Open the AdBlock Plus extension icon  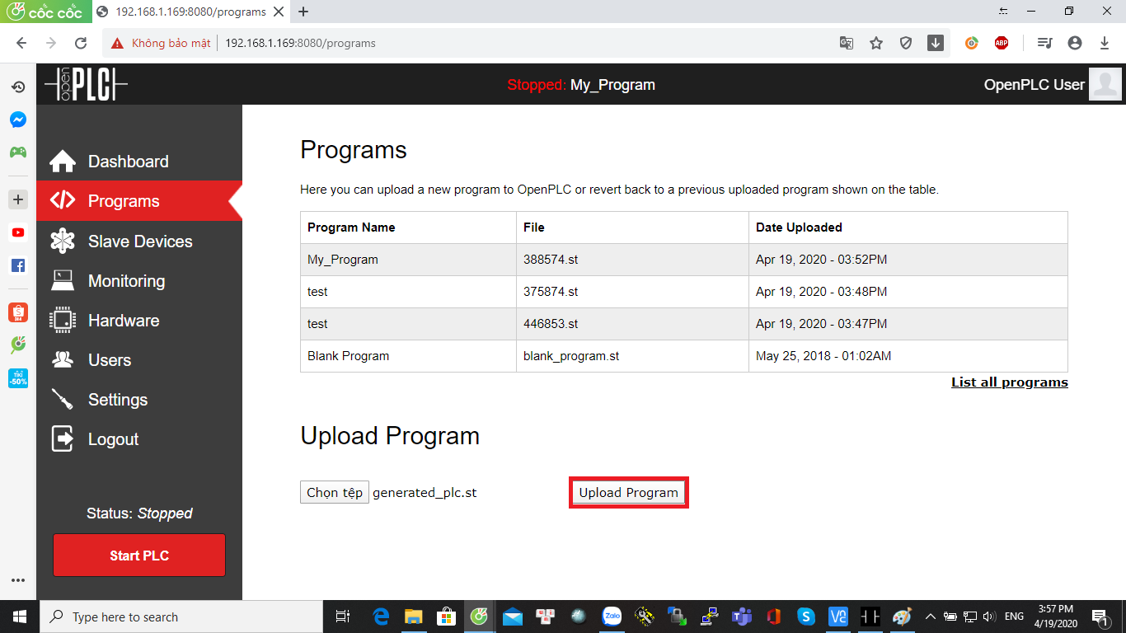1002,43
